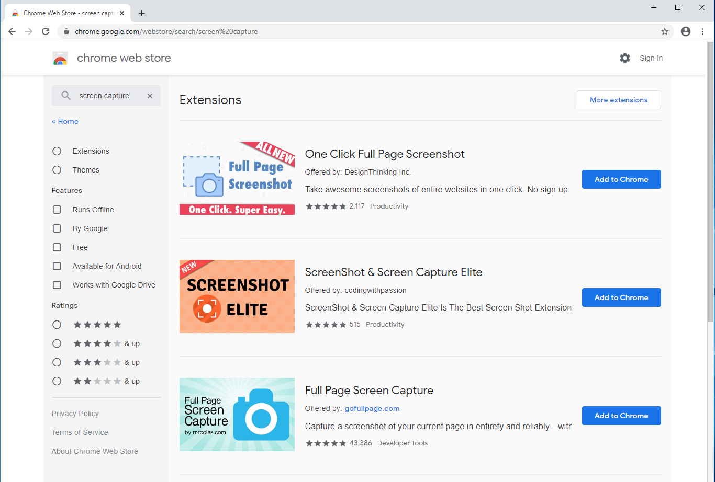The height and width of the screenshot is (482, 715).
Task: Add One Click Full Page Screenshot to Chrome
Action: [x=621, y=179]
